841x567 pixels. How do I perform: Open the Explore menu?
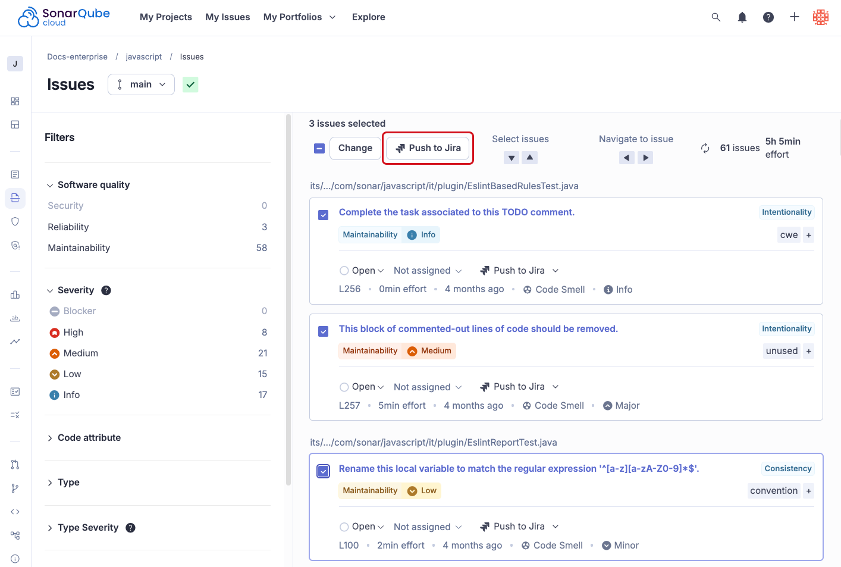click(368, 17)
